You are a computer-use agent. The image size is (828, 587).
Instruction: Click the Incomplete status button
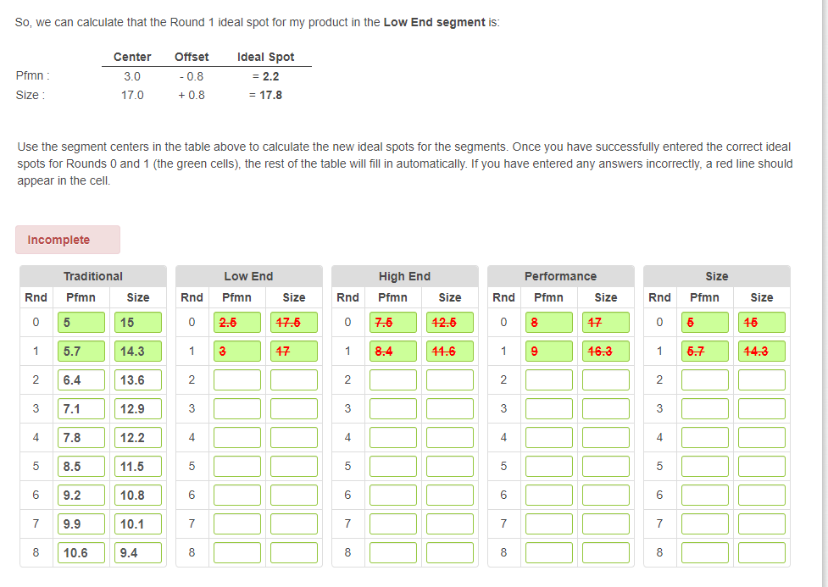click(x=67, y=240)
